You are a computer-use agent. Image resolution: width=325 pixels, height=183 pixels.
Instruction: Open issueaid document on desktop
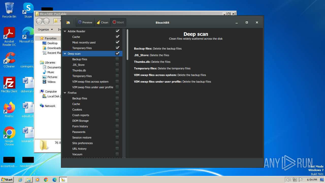coord(28,135)
